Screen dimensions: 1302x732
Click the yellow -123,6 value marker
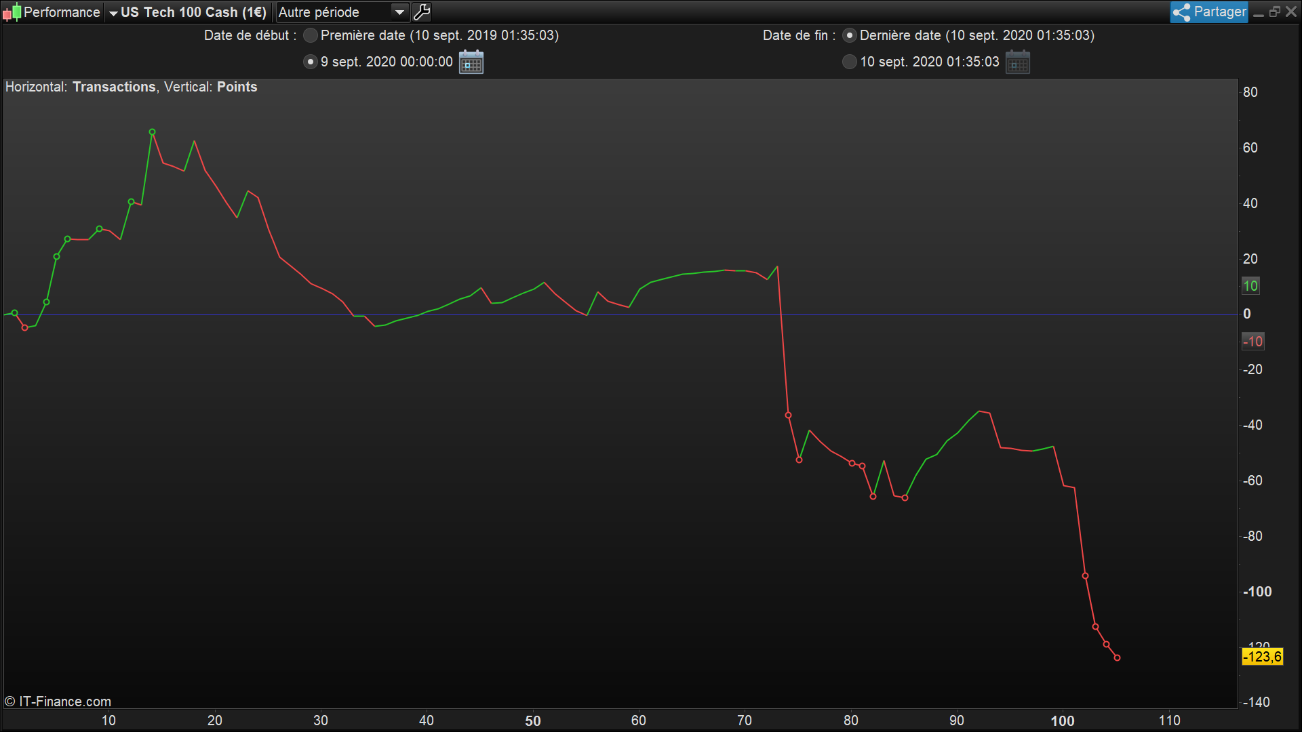tap(1262, 656)
